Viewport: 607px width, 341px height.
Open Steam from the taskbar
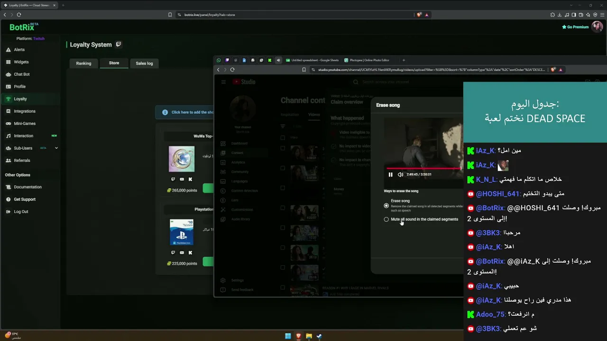(x=319, y=336)
